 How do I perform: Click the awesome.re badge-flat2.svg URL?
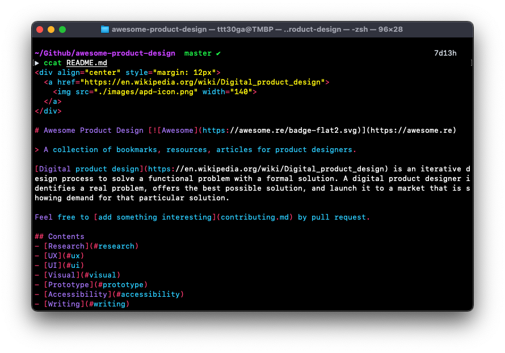[280, 131]
